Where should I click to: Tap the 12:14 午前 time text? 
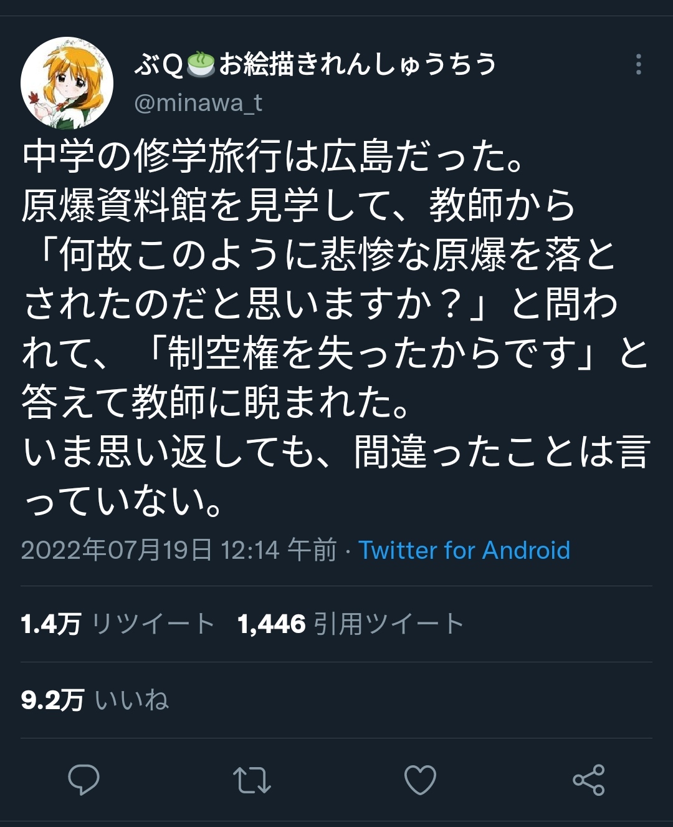pos(279,550)
